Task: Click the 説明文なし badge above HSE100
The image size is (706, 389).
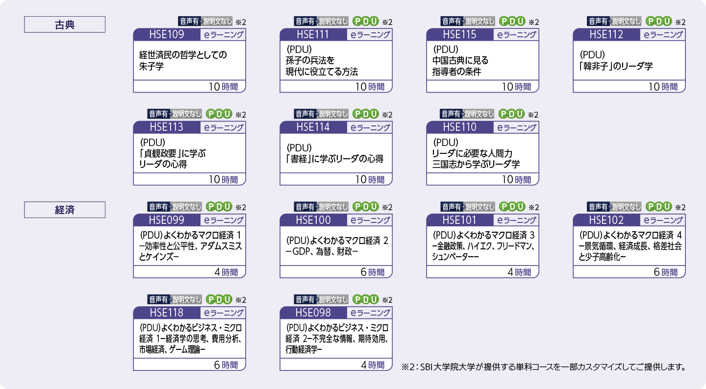Action: click(x=333, y=207)
